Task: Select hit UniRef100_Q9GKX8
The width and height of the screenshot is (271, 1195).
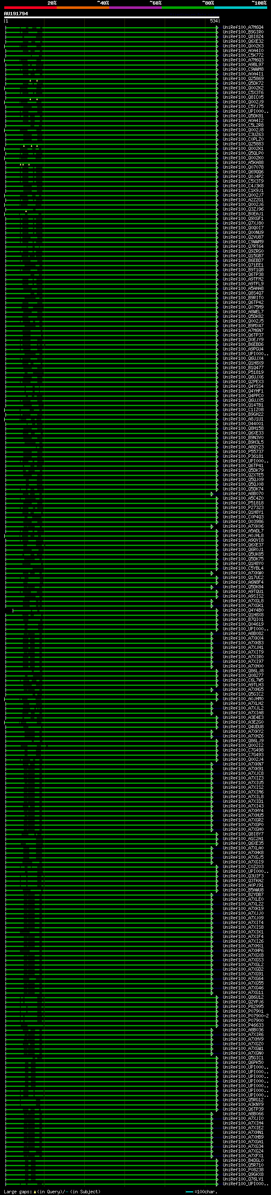Action: tap(243, 1174)
